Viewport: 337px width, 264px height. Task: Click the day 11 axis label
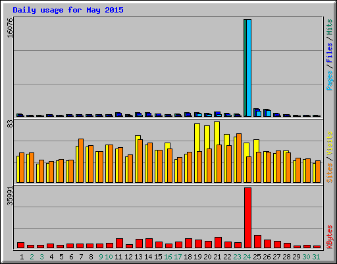(x=118, y=257)
